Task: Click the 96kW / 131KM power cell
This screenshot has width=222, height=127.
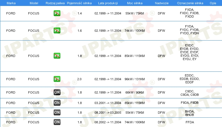Action: pyautogui.click(x=135, y=79)
